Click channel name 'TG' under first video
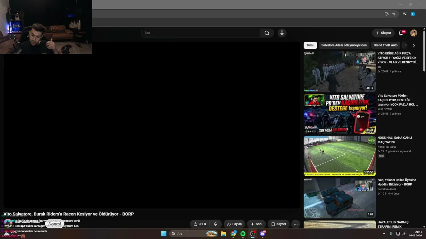 [379, 67]
